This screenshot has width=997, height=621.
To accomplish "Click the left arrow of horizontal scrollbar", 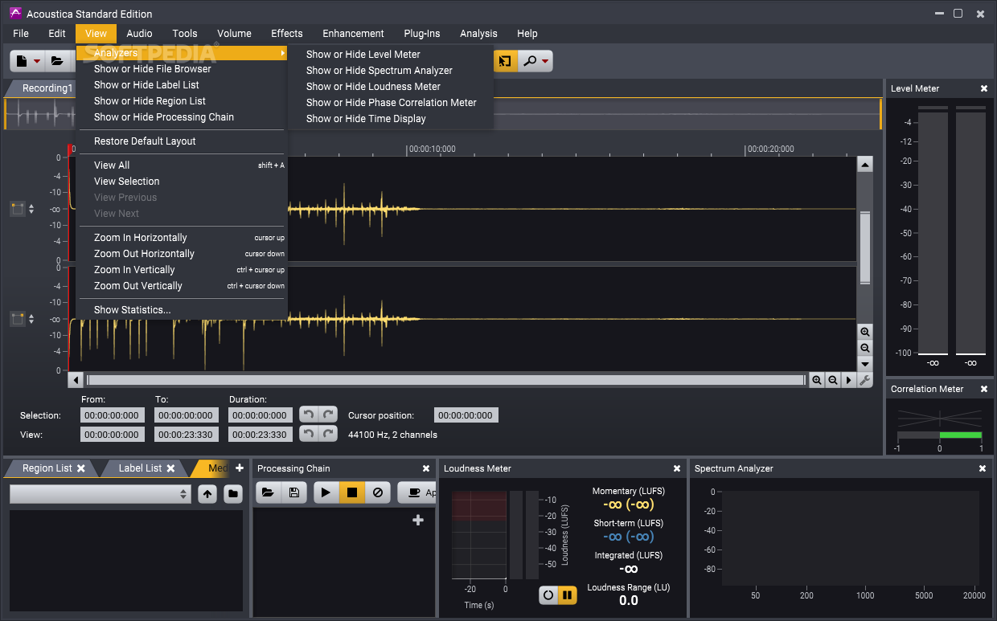I will [76, 380].
